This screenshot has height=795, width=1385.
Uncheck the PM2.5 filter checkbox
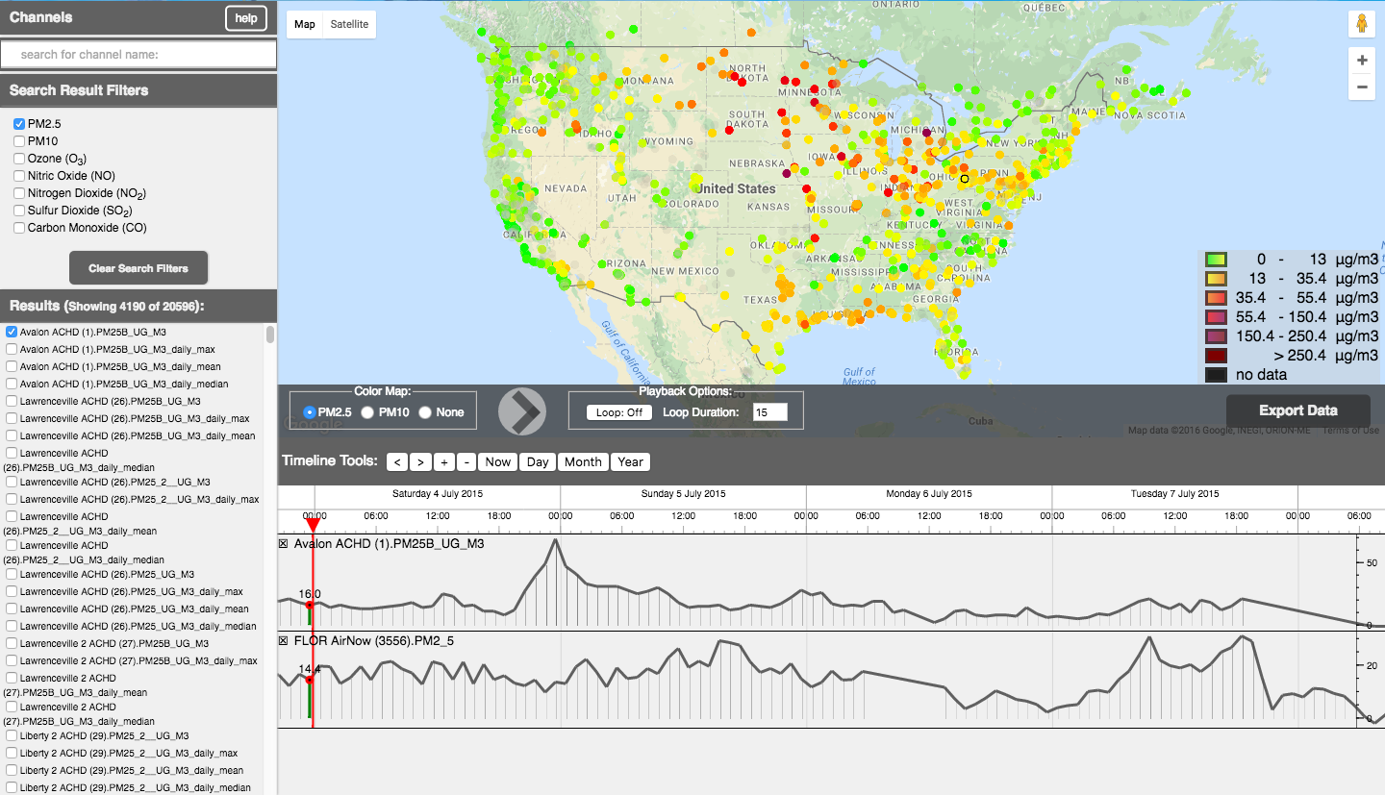[19, 124]
